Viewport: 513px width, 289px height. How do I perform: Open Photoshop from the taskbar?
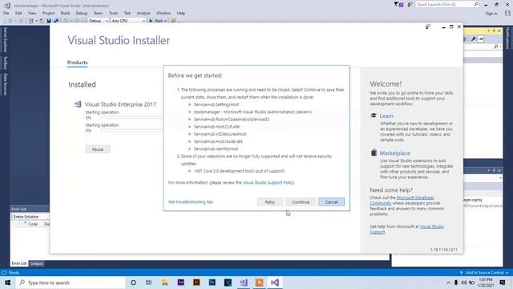(212, 282)
